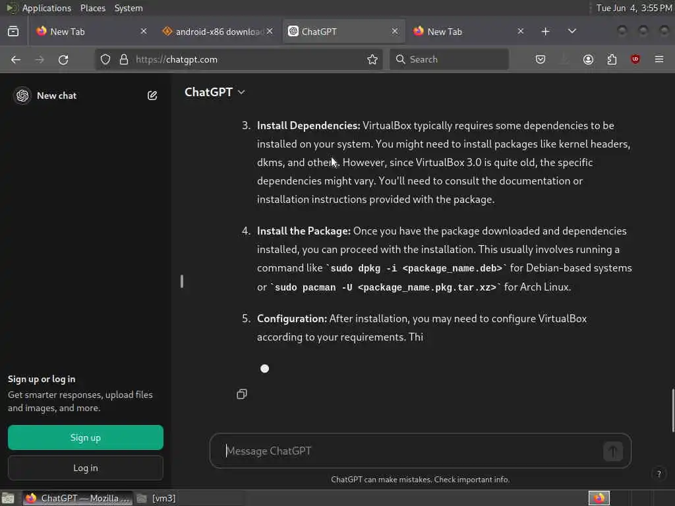
Task: Show site security padlock info
Action: coord(124,59)
